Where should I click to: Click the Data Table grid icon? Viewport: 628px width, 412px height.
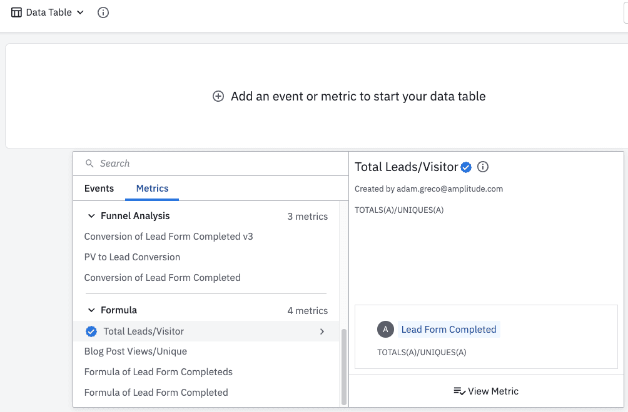[16, 12]
